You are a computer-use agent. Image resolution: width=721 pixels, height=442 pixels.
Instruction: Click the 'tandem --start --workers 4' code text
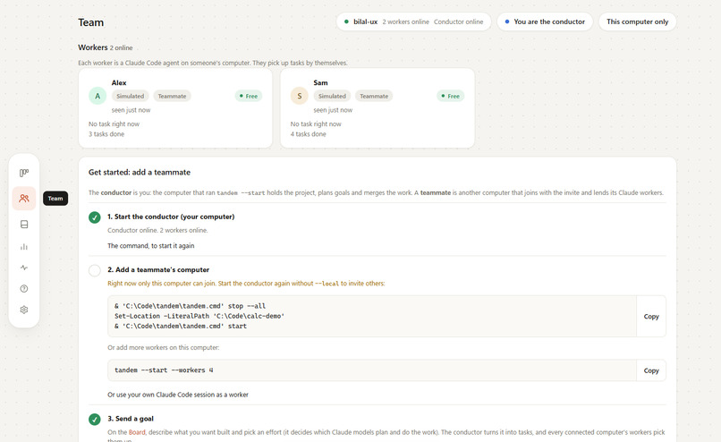164,370
